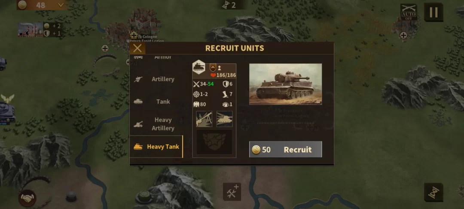Select the Tank unit category
This screenshot has height=209, width=464.
pos(156,101)
